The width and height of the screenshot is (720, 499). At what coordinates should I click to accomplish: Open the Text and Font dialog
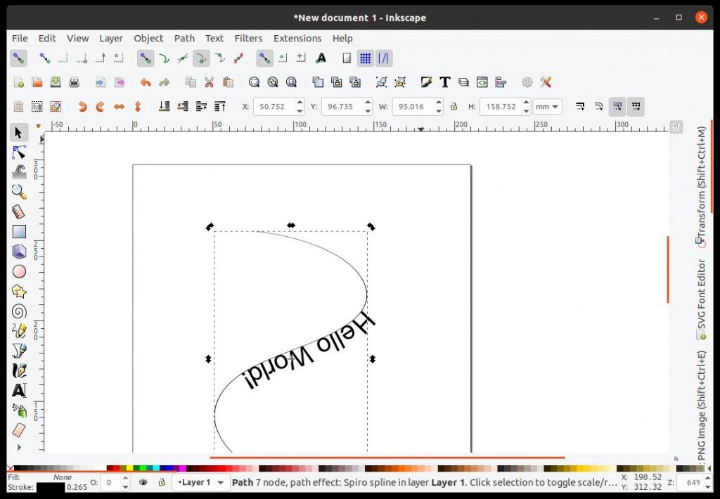[444, 82]
